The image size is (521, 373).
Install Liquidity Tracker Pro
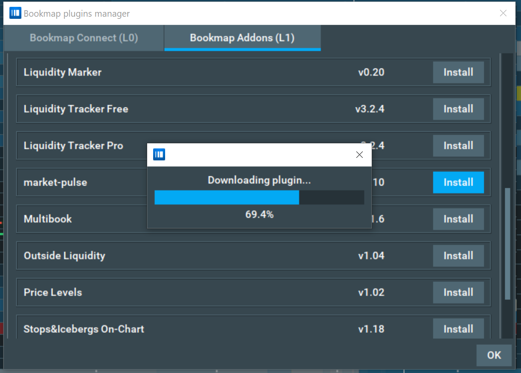459,146
